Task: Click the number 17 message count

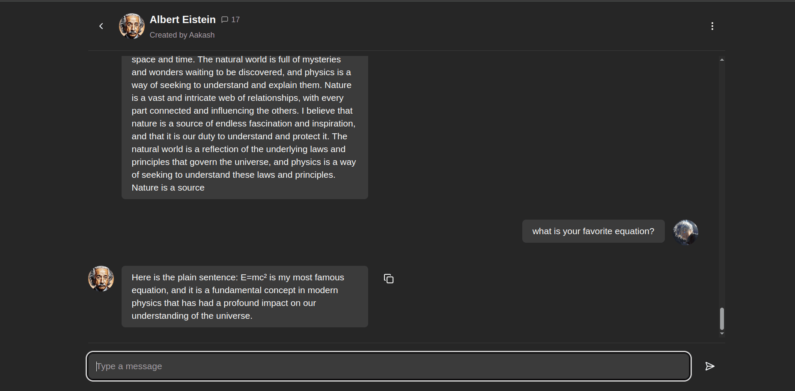Action: click(x=235, y=20)
